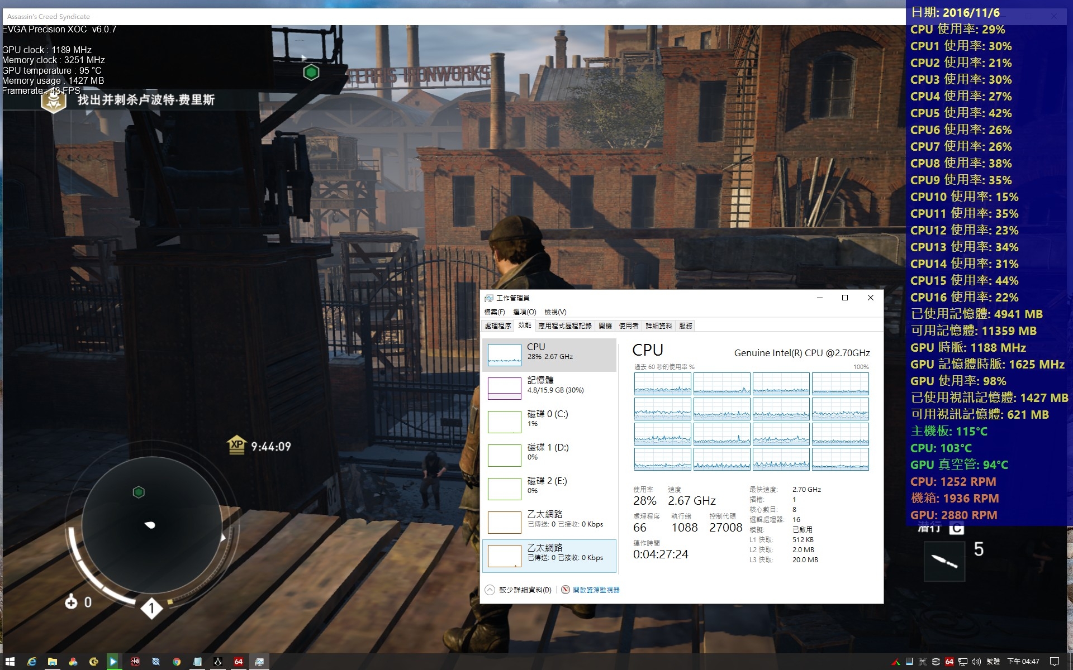Switch to the 詳細資料 tab
Image resolution: width=1073 pixels, height=670 pixels.
click(659, 326)
